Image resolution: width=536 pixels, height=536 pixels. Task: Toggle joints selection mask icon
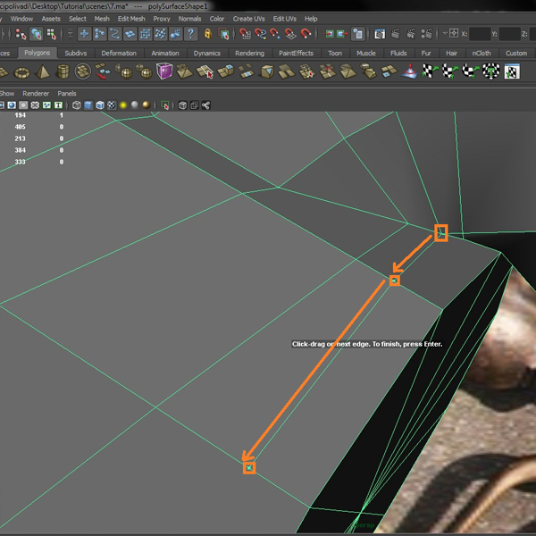(x=99, y=34)
